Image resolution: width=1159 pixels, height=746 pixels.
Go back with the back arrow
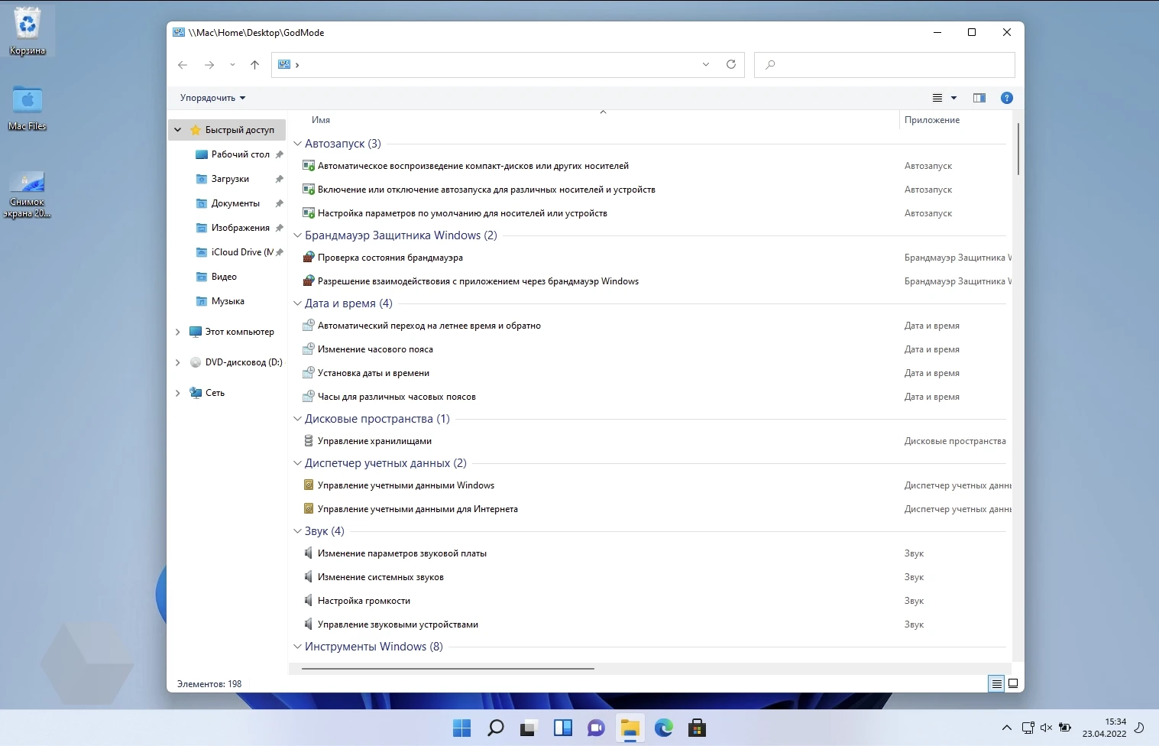[x=183, y=65]
